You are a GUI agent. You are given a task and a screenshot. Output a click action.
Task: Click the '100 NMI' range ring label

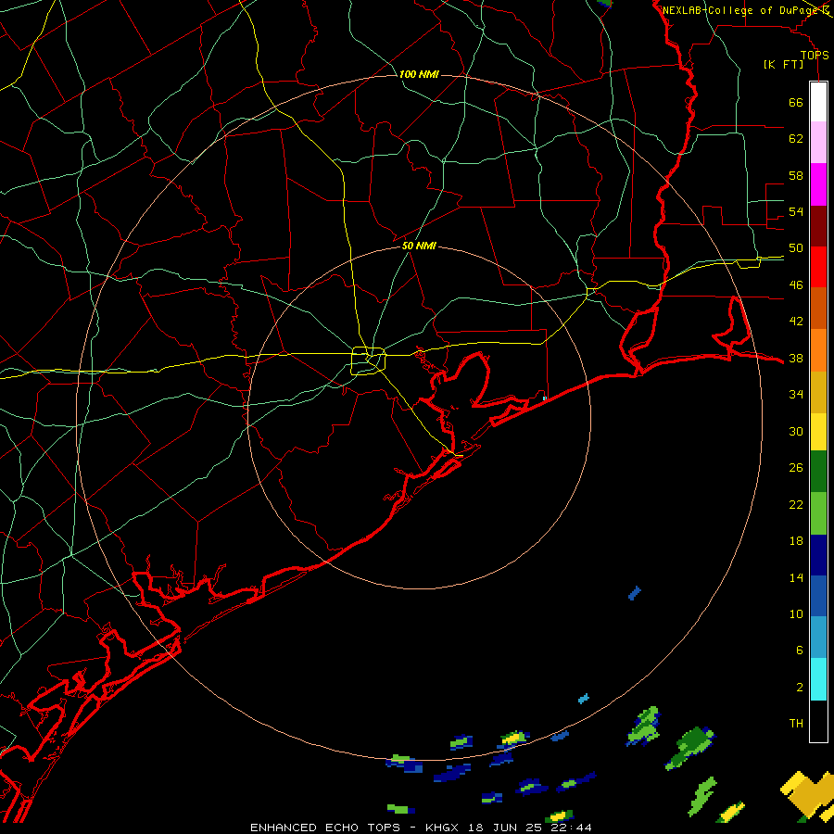tap(419, 74)
